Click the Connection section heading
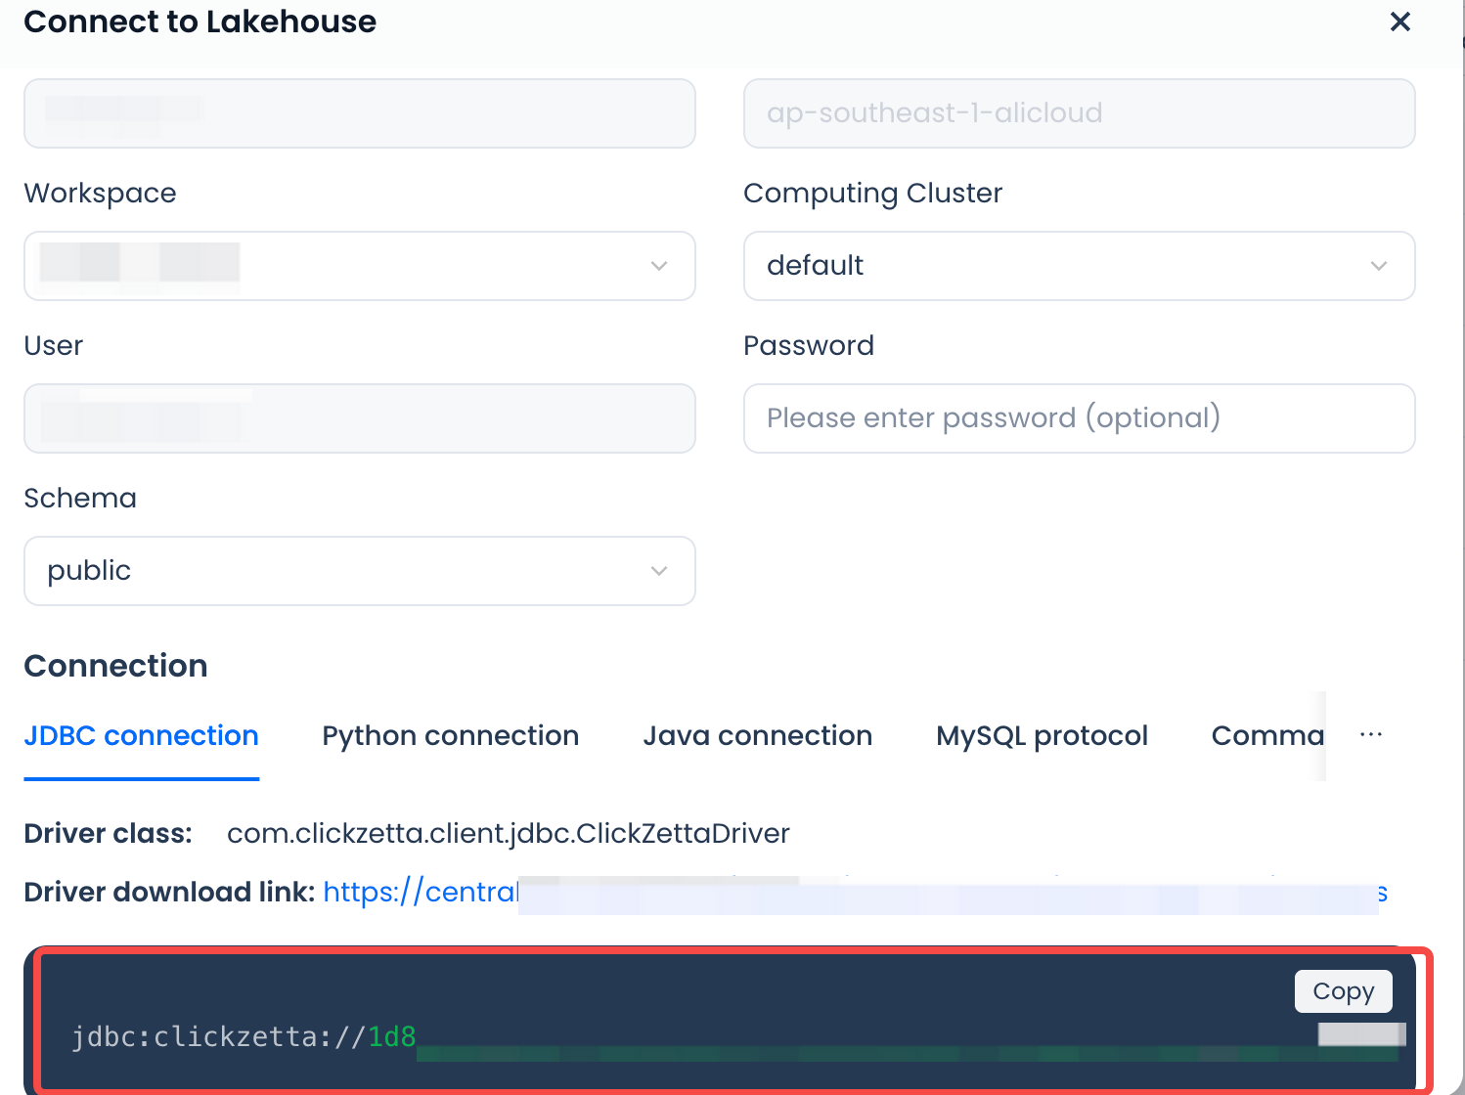 [x=115, y=666]
